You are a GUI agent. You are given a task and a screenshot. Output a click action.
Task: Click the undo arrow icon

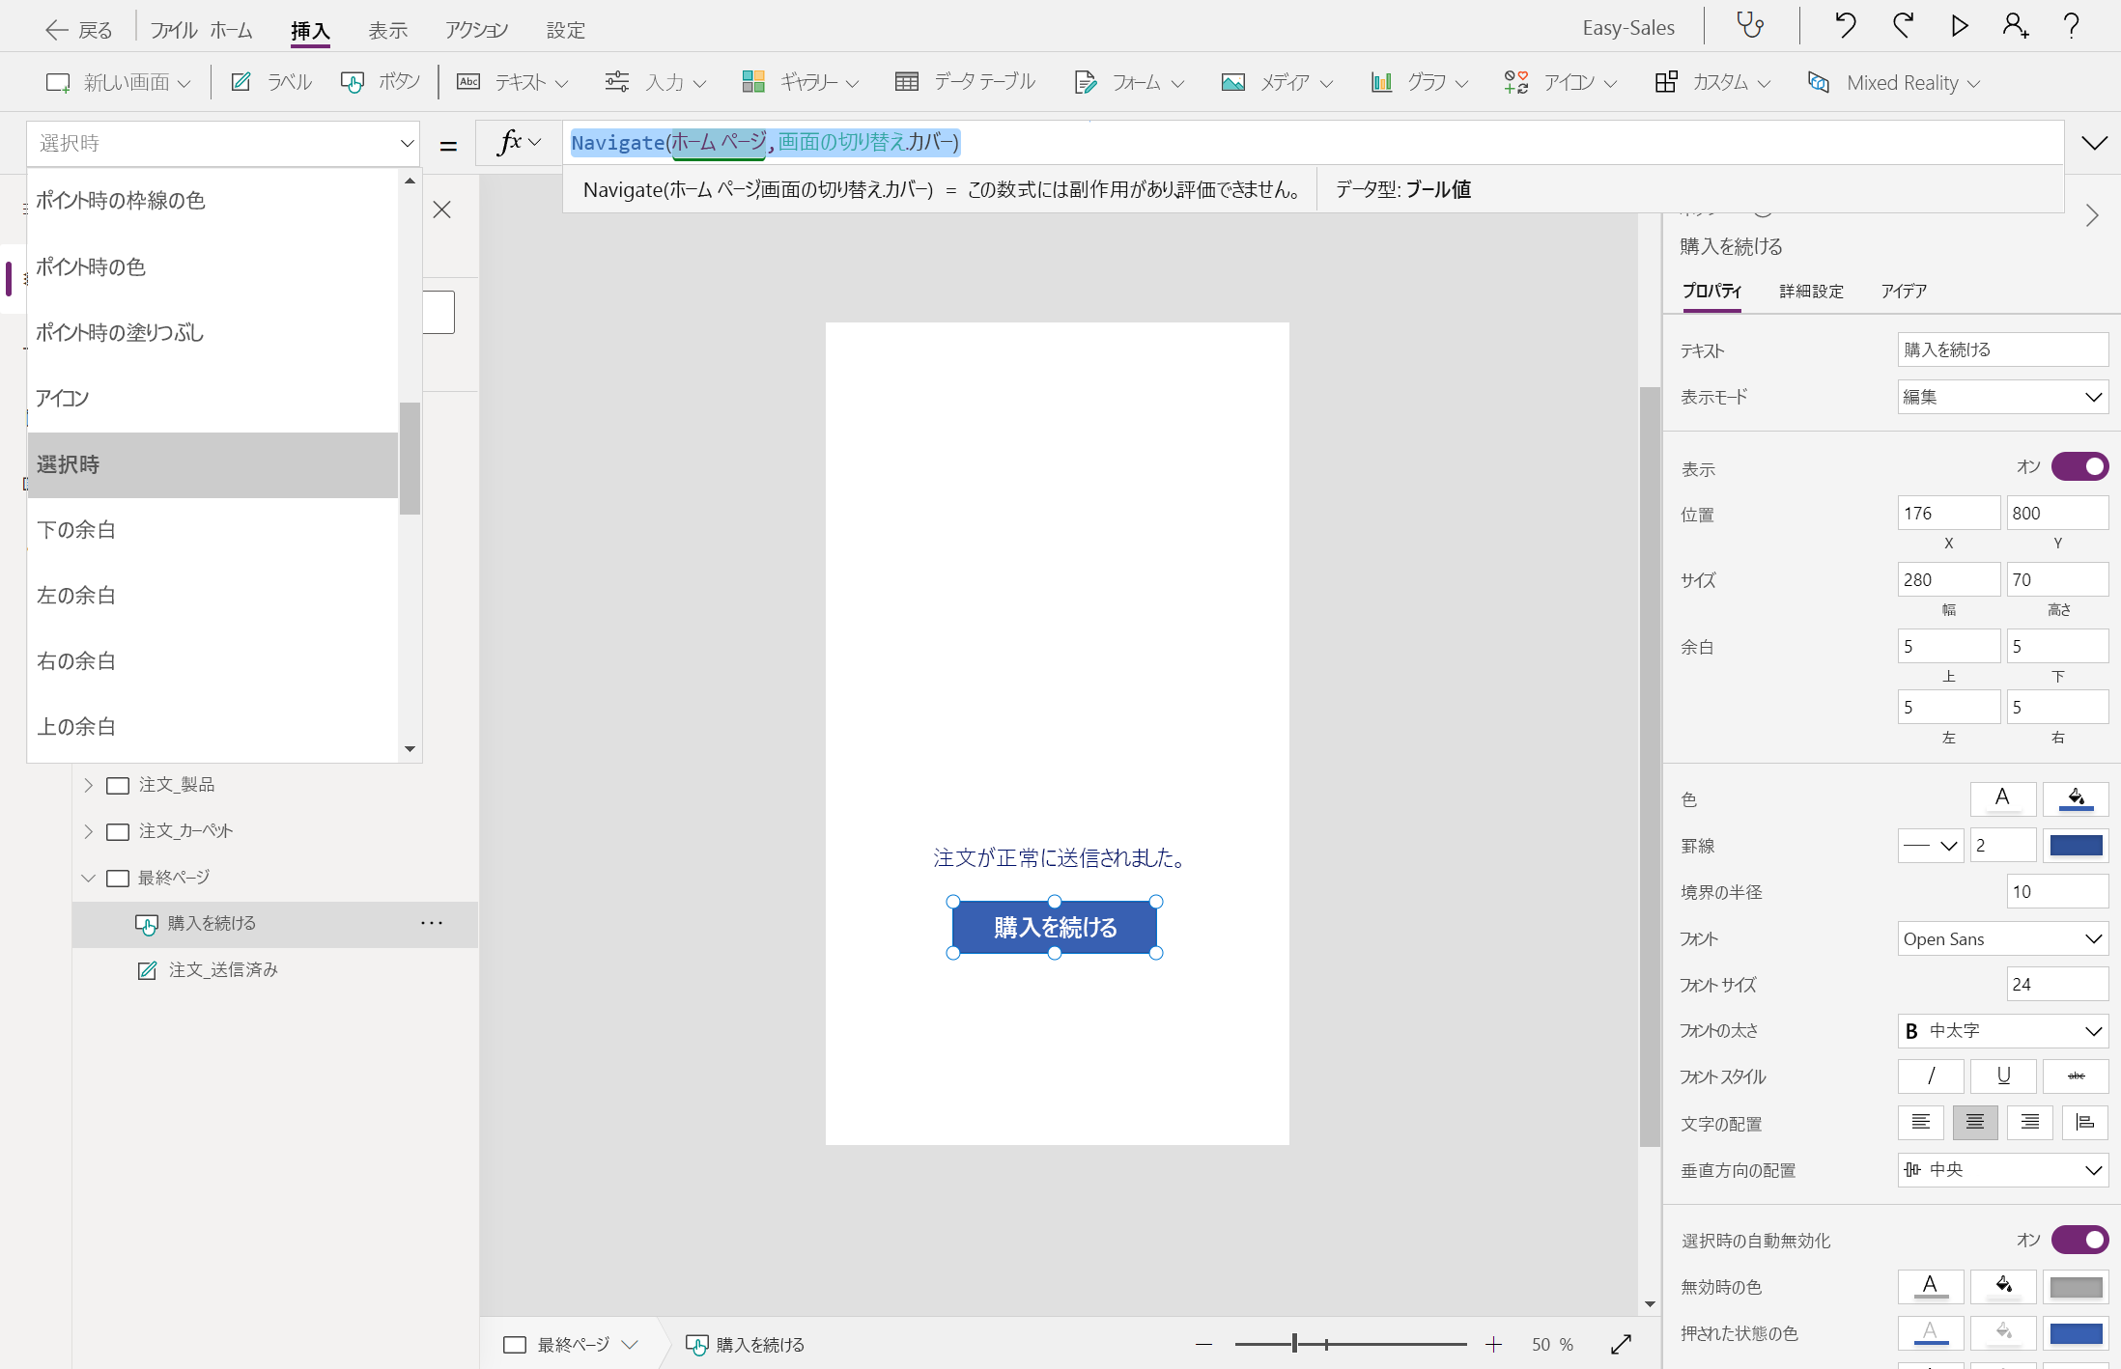click(1845, 25)
